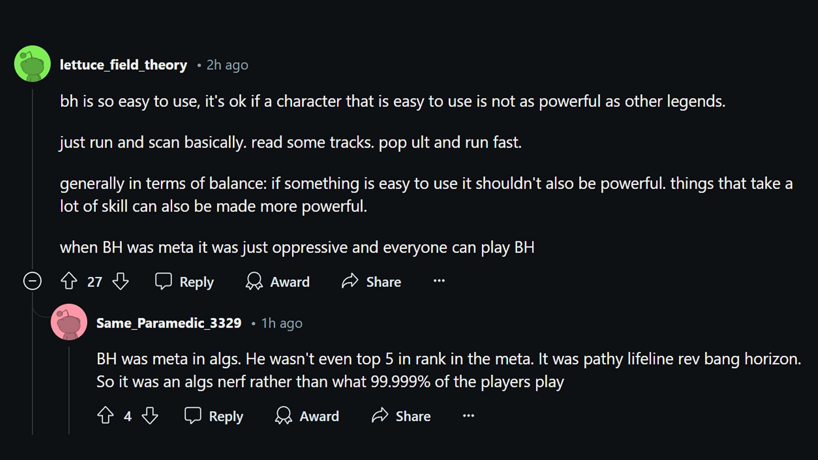Click the Share button on lettuce_field_theory comment
This screenshot has width=818, height=460.
pyautogui.click(x=371, y=282)
